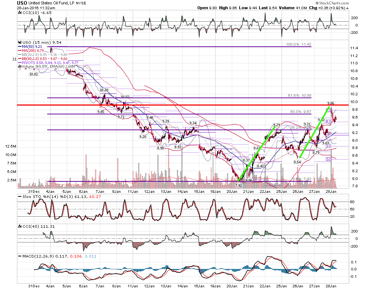Click the StockCharts.com watermark text

(x=334, y=3)
